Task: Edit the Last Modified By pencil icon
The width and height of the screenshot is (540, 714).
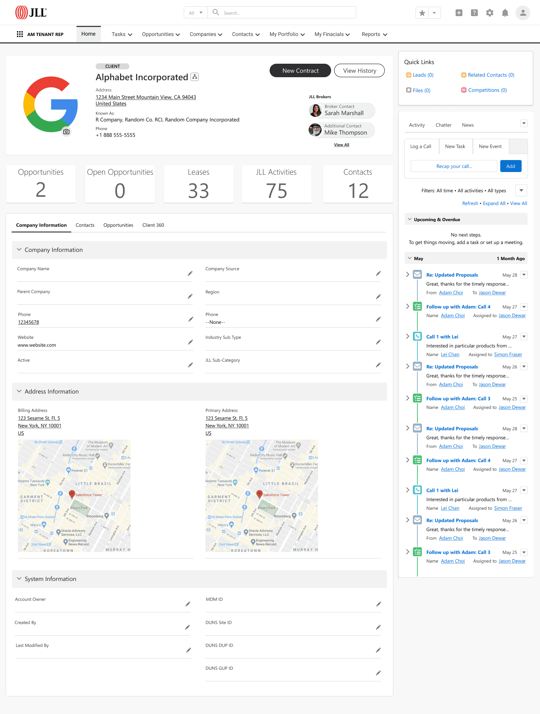Action: 189,650
